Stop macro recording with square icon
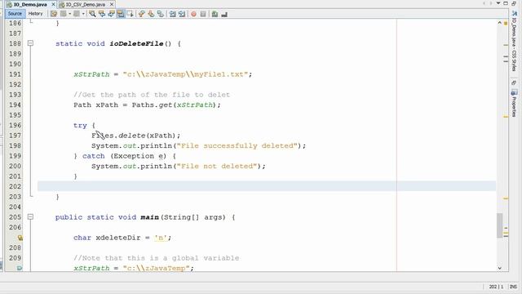The width and height of the screenshot is (522, 294). [x=203, y=14]
